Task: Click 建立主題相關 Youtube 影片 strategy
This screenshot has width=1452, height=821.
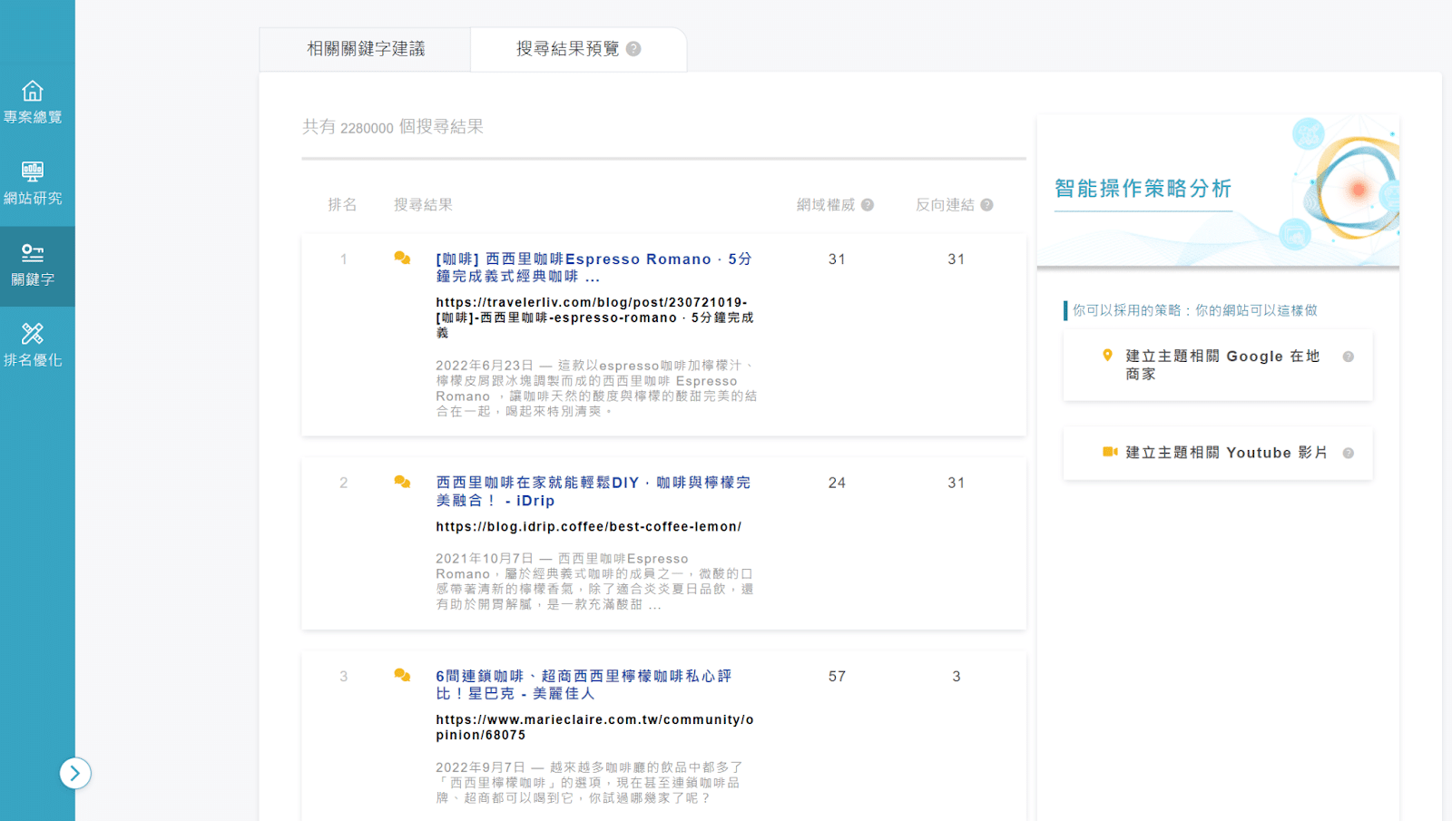Action: click(x=1225, y=453)
